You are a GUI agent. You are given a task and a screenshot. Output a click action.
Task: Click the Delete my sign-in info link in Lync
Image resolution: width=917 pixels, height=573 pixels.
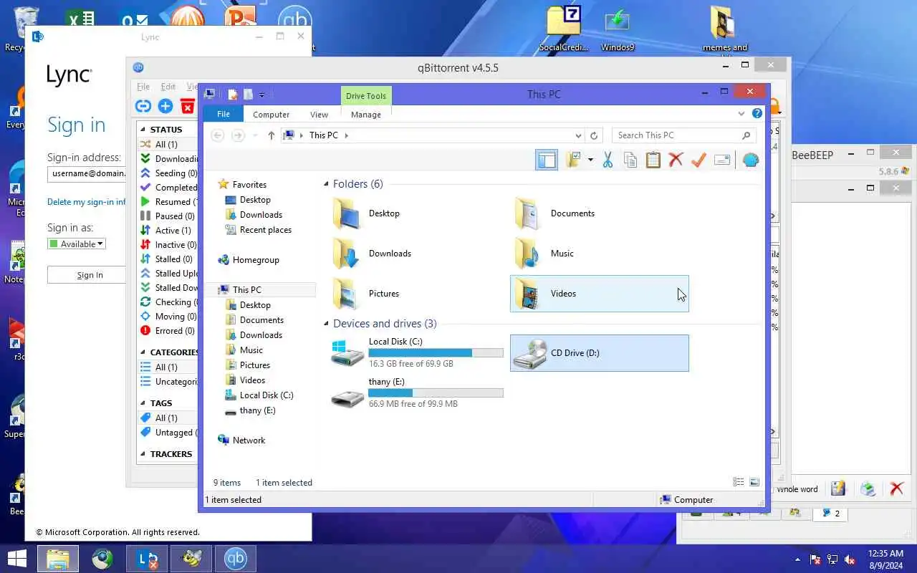tap(86, 202)
